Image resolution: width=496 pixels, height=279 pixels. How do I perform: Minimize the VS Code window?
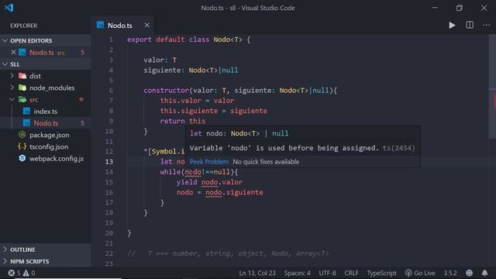435,8
